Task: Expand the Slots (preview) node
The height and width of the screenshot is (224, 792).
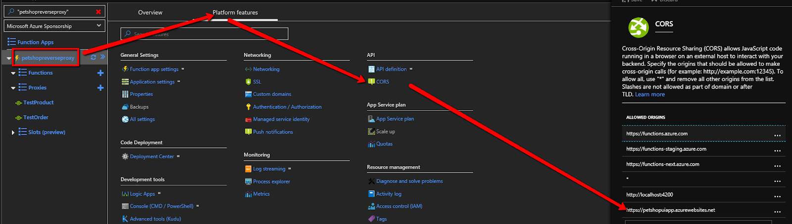Action: [13, 133]
